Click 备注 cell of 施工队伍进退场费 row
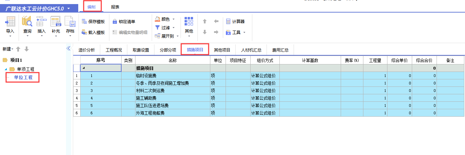Viewport: 465px width, 155px height. pos(450,105)
